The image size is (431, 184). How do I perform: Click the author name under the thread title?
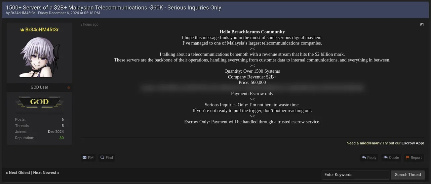23,13
